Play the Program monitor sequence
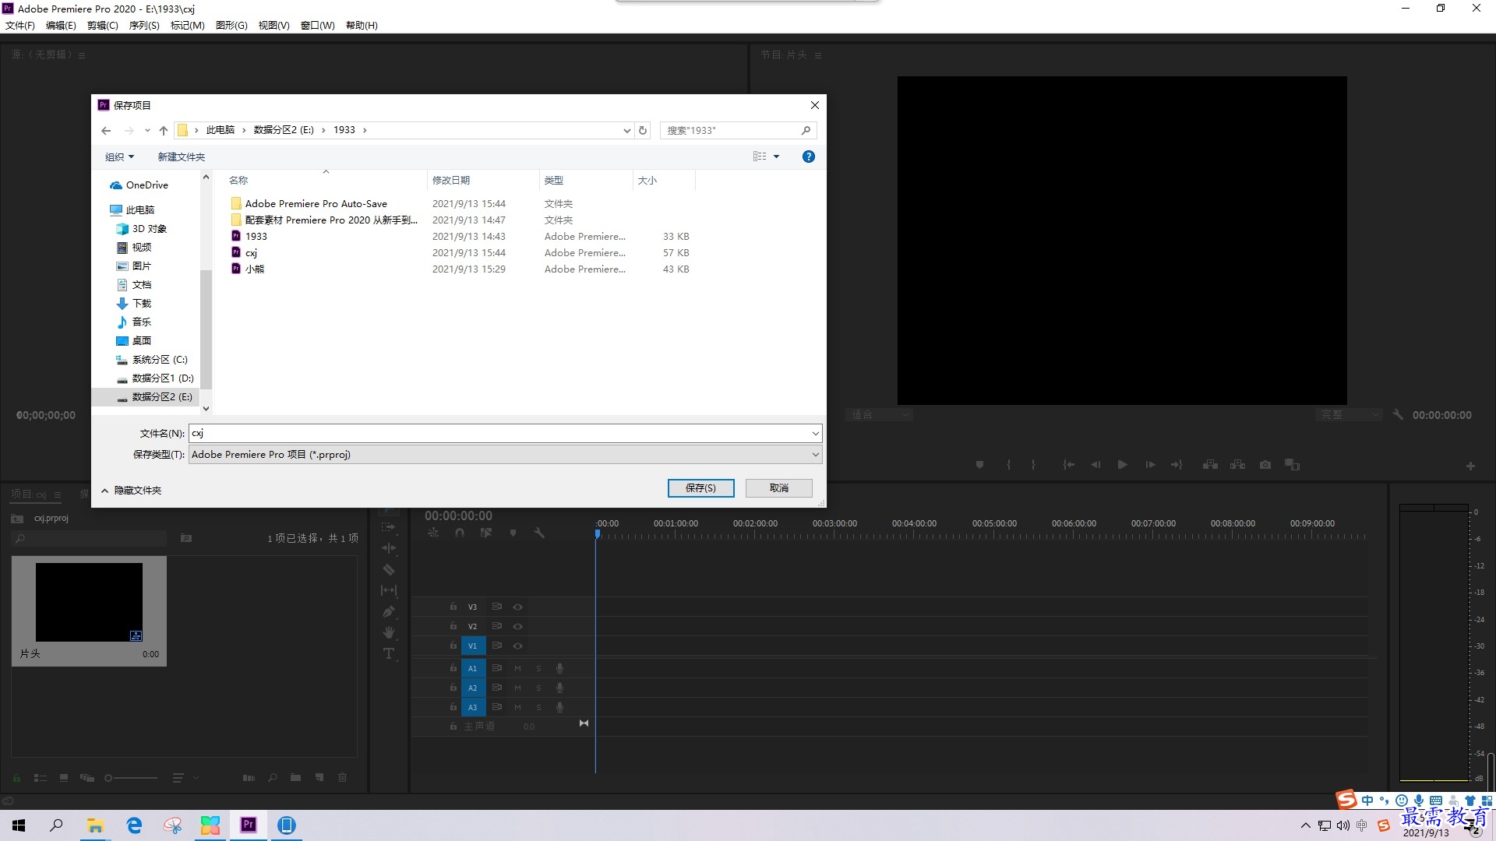The width and height of the screenshot is (1496, 841). click(x=1122, y=465)
